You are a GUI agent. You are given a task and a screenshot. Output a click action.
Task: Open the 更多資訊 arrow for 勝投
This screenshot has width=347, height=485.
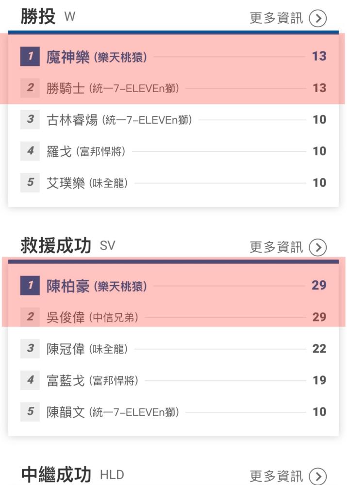click(317, 18)
